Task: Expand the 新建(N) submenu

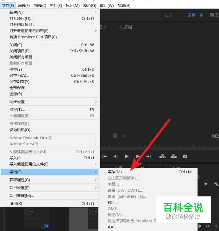Action: click(50, 12)
